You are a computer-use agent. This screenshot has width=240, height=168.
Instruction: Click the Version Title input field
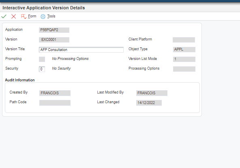click(x=81, y=50)
